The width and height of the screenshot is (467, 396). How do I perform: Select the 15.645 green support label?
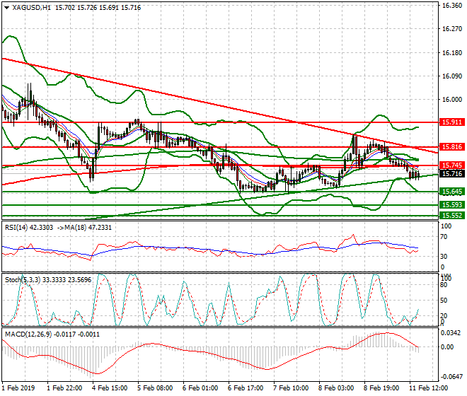coord(452,192)
